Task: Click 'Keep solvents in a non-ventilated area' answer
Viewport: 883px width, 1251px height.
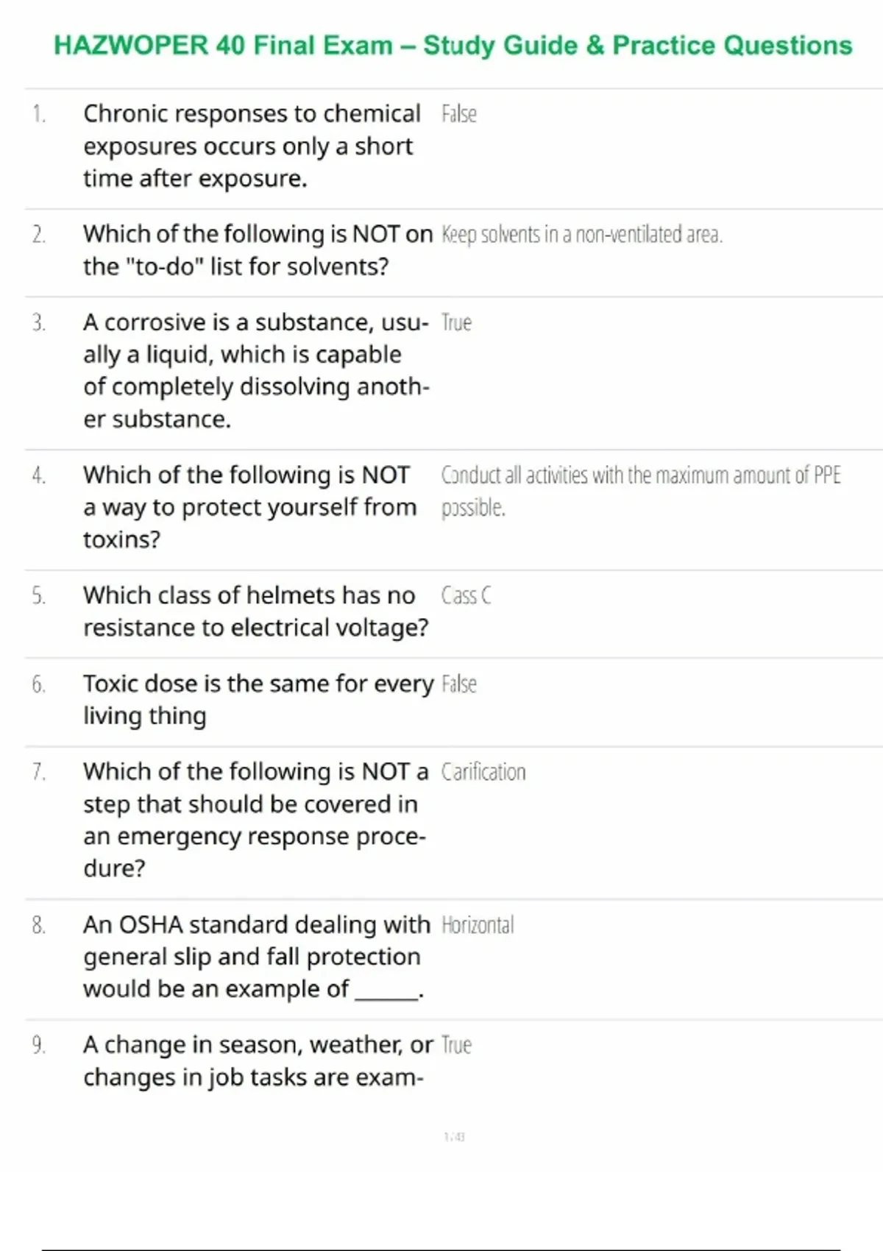Action: (581, 235)
